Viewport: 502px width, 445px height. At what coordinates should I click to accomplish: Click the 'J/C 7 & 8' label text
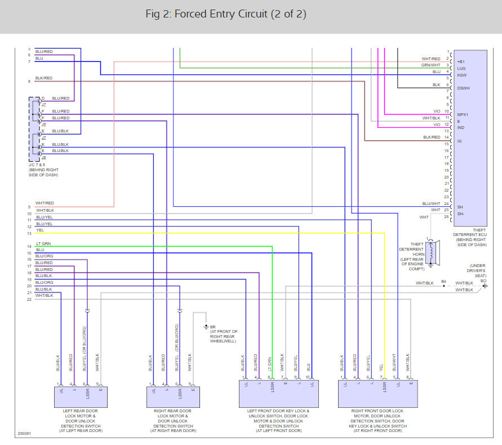pos(37,165)
